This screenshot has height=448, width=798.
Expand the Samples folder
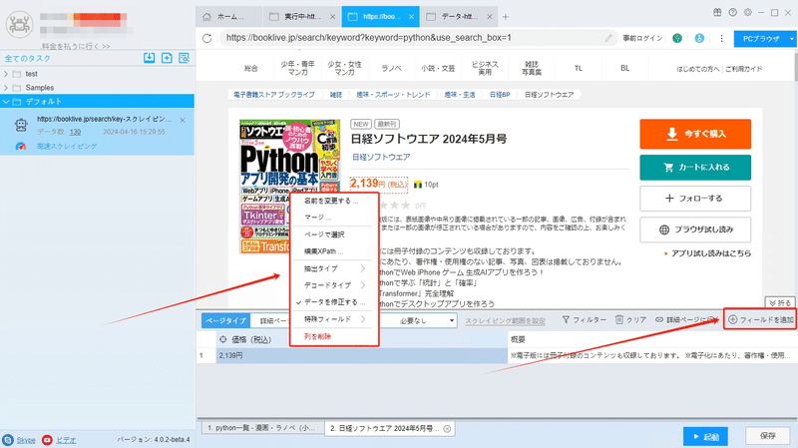click(6, 88)
